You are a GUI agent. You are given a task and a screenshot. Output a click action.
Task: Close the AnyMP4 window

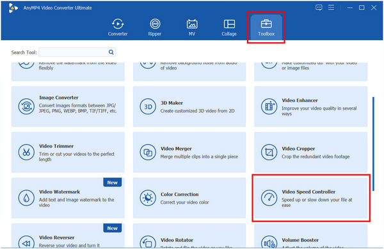(374, 8)
